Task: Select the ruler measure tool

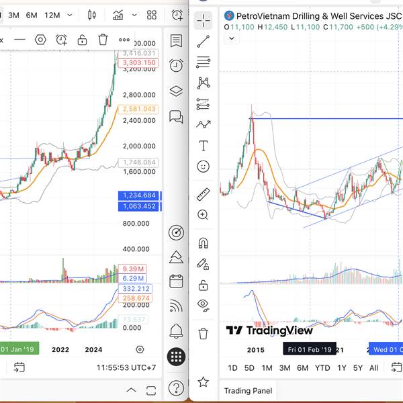Action: click(203, 194)
